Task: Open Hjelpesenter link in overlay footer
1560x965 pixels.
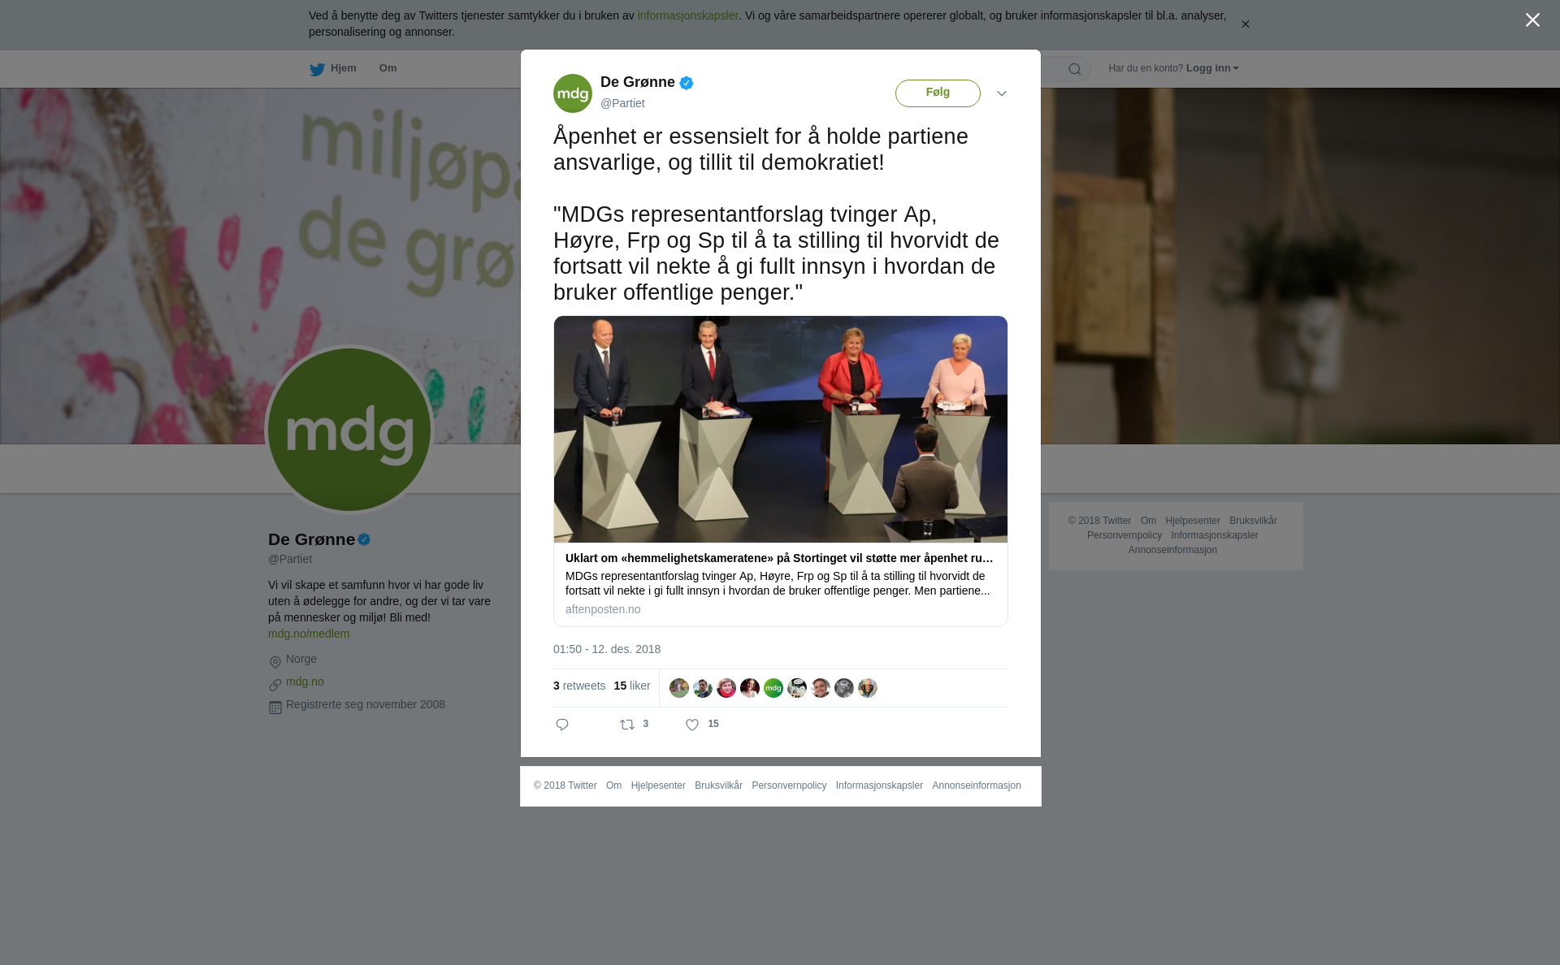Action: tap(658, 785)
